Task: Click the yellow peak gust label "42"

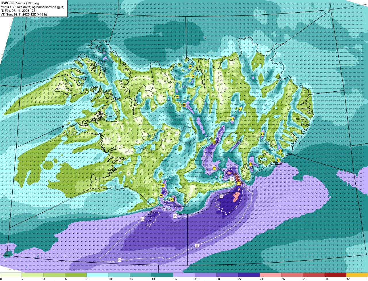Action: tap(238, 183)
